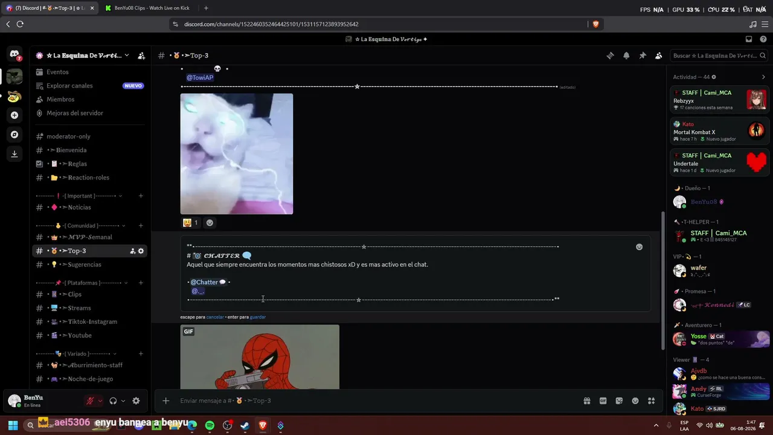
Task: Send a gift from the message bar
Action: click(586, 401)
